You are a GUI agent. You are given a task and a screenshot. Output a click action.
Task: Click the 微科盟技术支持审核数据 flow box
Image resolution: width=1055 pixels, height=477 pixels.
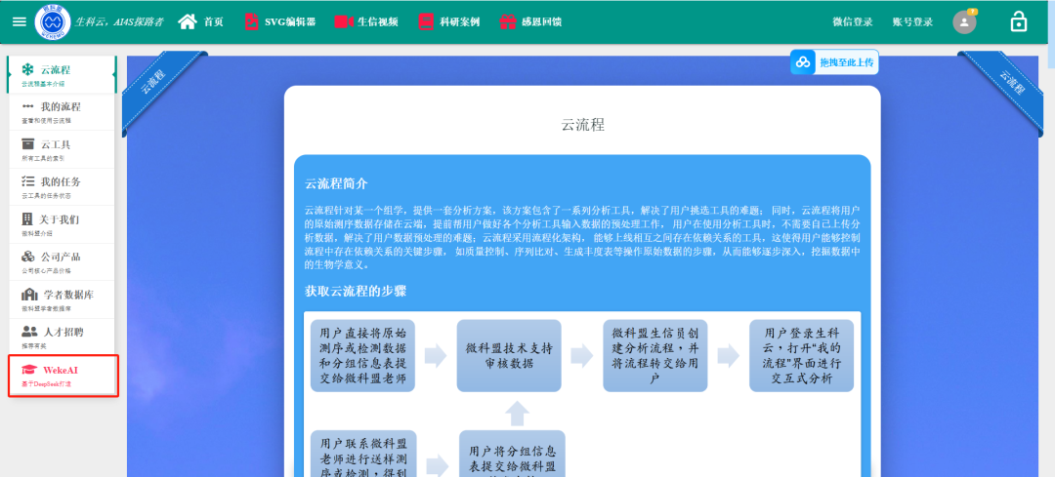click(x=509, y=355)
